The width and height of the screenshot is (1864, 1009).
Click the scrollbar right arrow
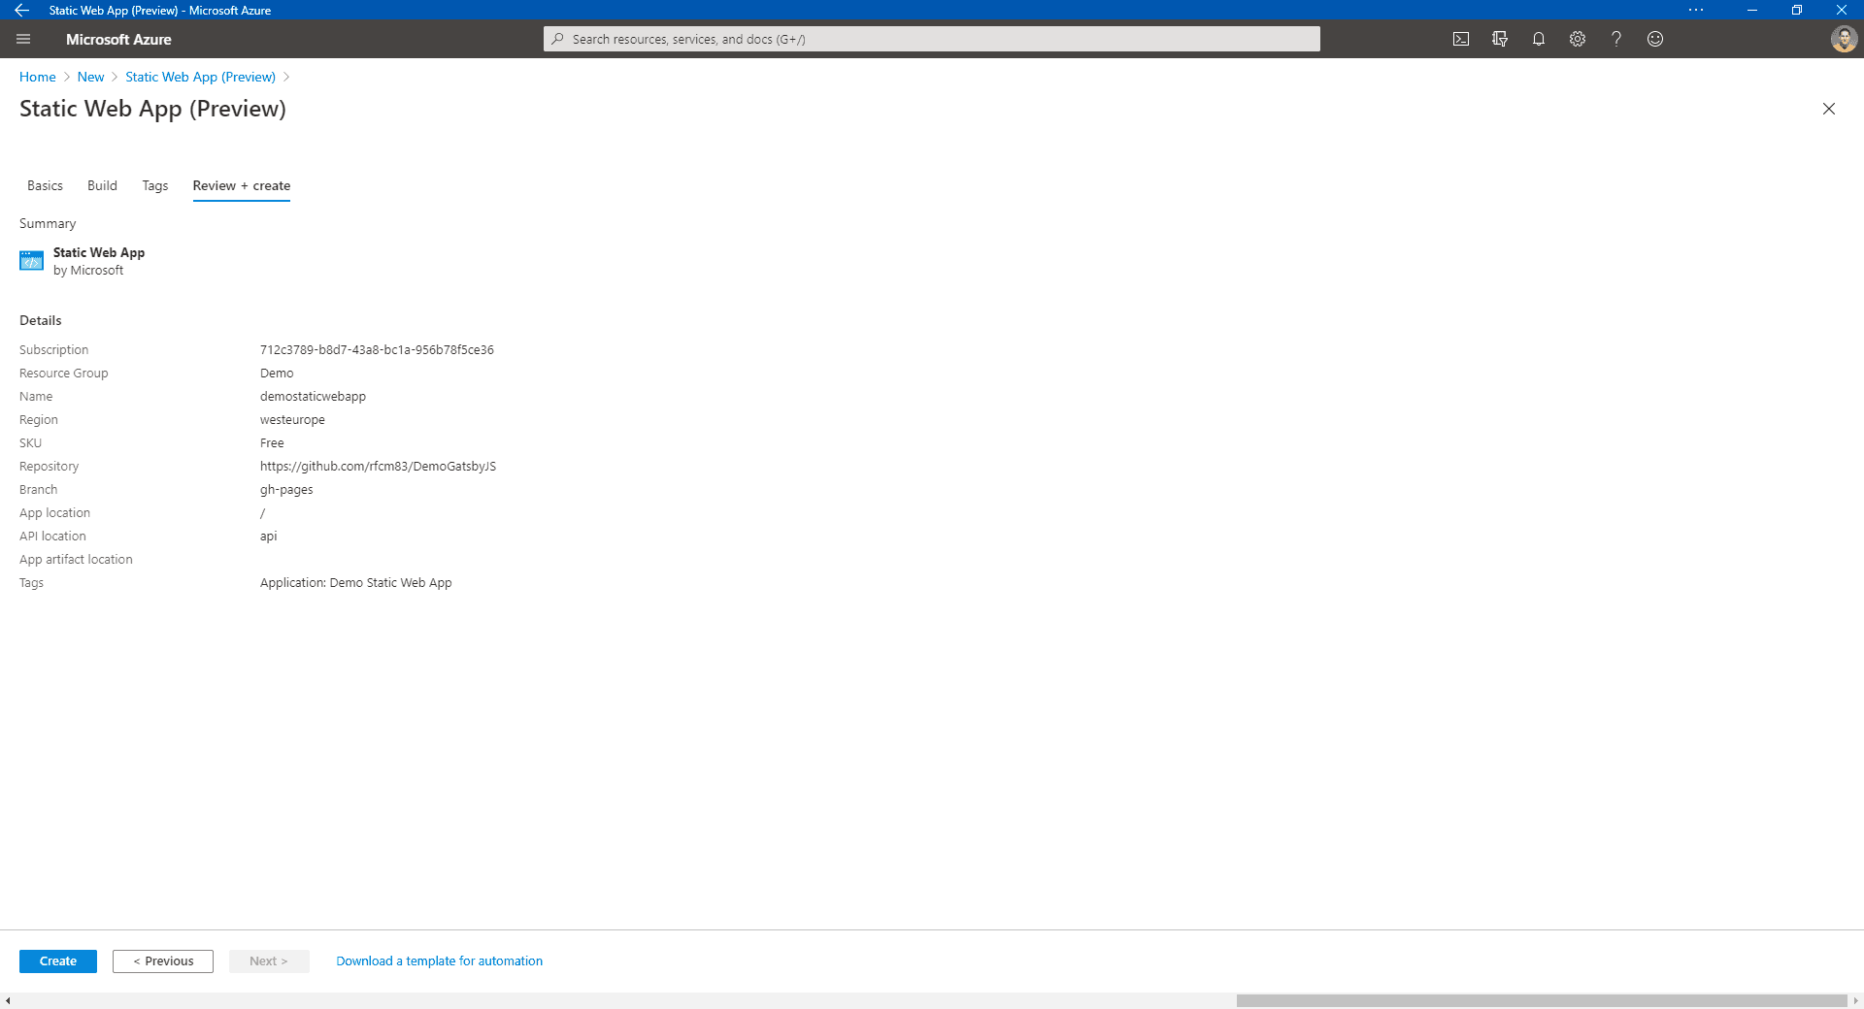click(x=1855, y=1000)
